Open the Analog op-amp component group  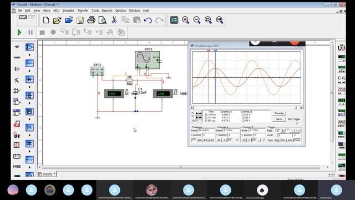click(x=17, y=91)
